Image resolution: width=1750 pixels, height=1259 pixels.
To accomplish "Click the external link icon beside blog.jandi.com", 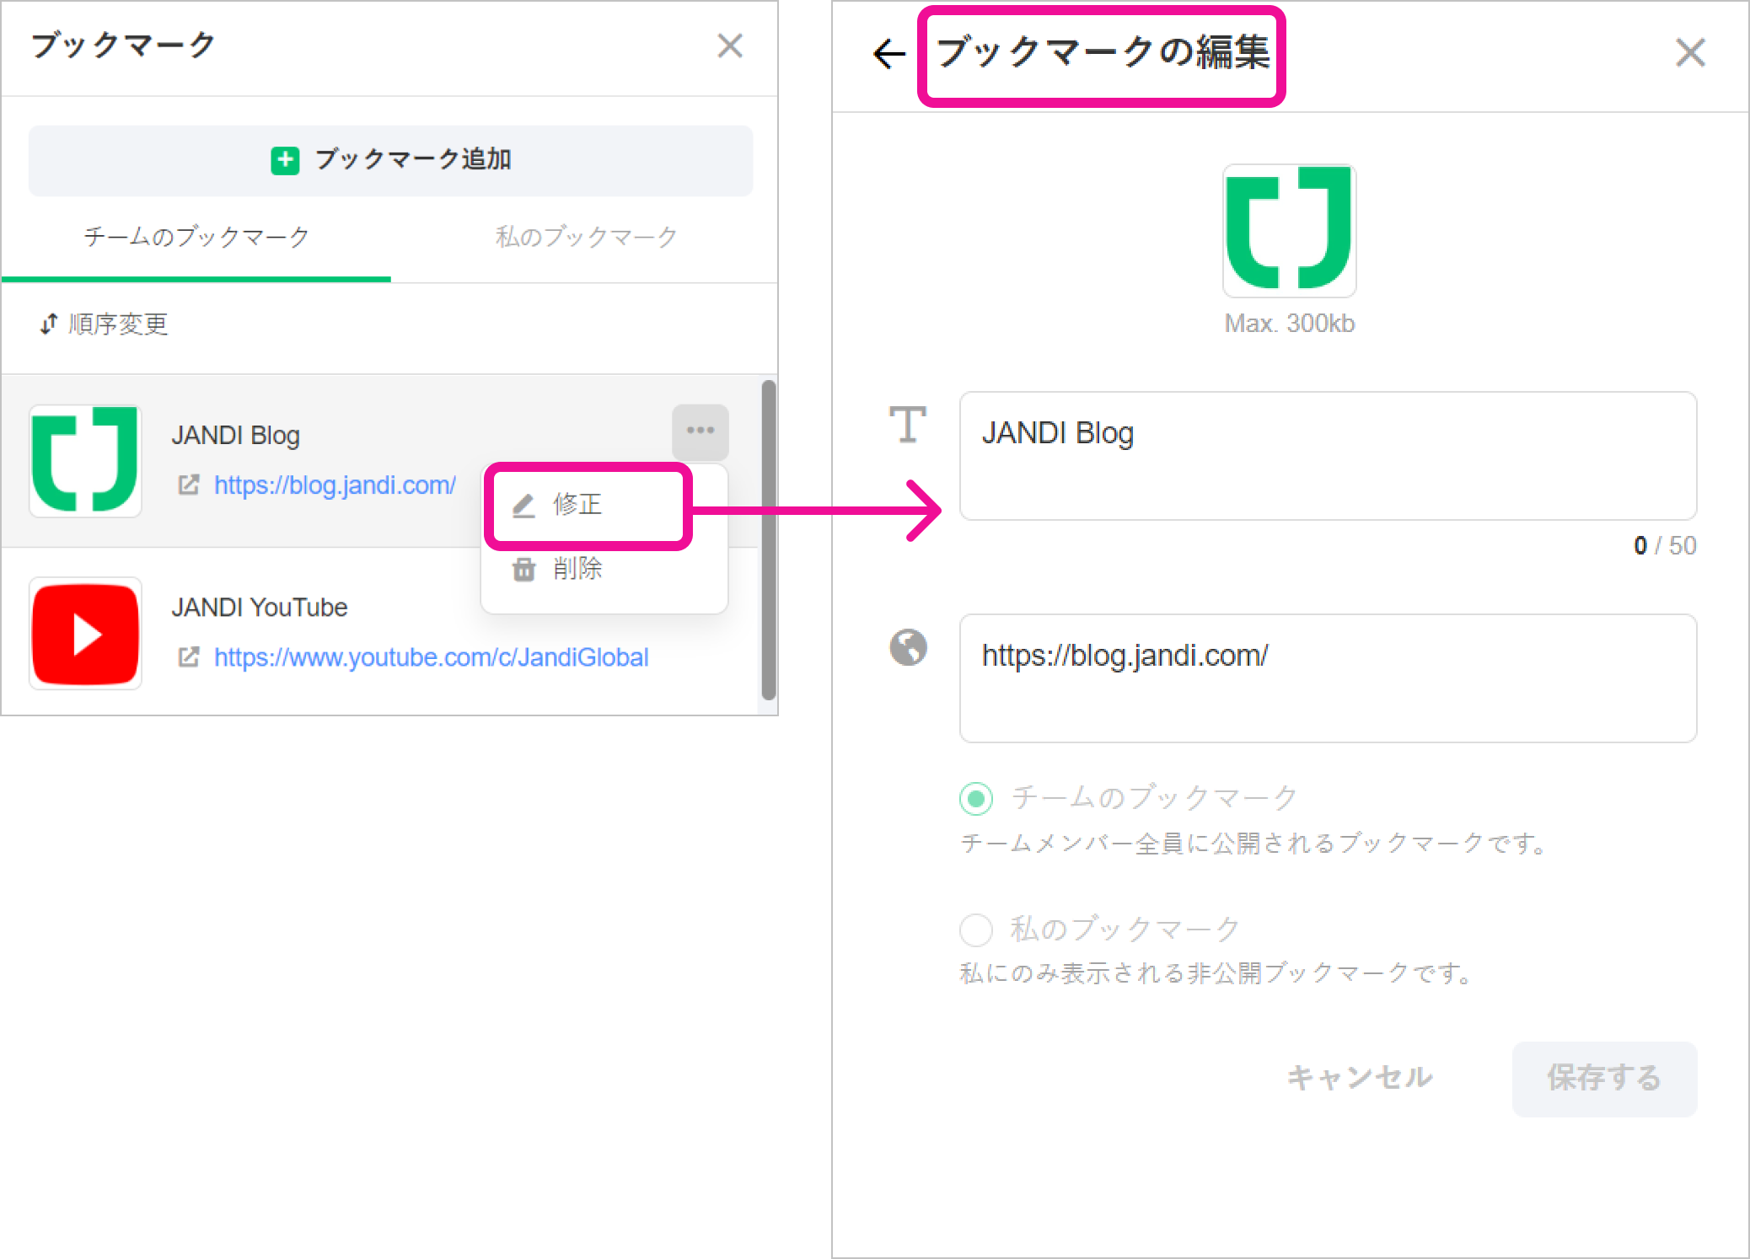I will [x=189, y=485].
